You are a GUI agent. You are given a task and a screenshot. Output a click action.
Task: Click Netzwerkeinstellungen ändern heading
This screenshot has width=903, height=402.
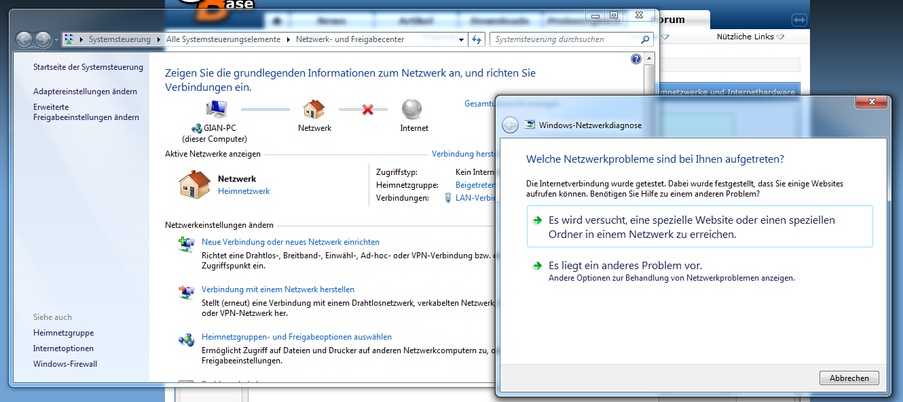point(219,225)
